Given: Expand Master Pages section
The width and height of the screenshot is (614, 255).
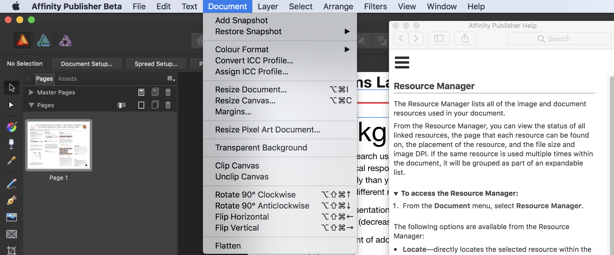Looking at the screenshot, I should 31,92.
